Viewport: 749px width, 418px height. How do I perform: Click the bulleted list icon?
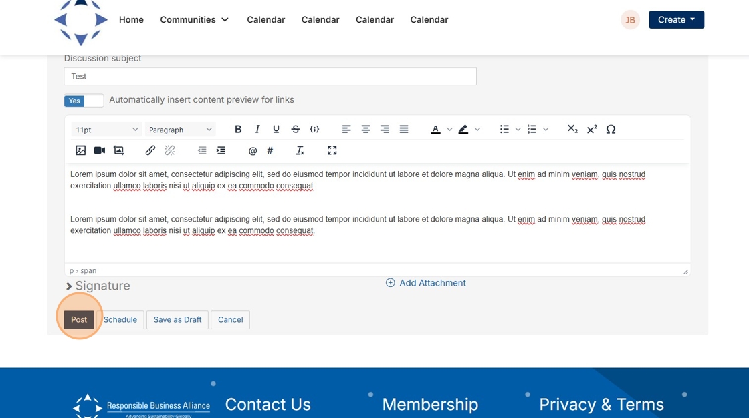coord(504,130)
